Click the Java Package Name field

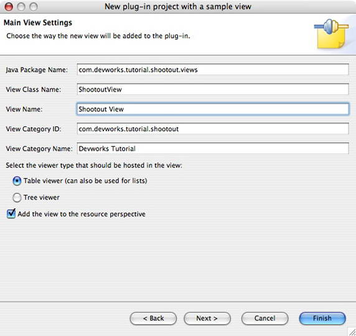(x=213, y=70)
